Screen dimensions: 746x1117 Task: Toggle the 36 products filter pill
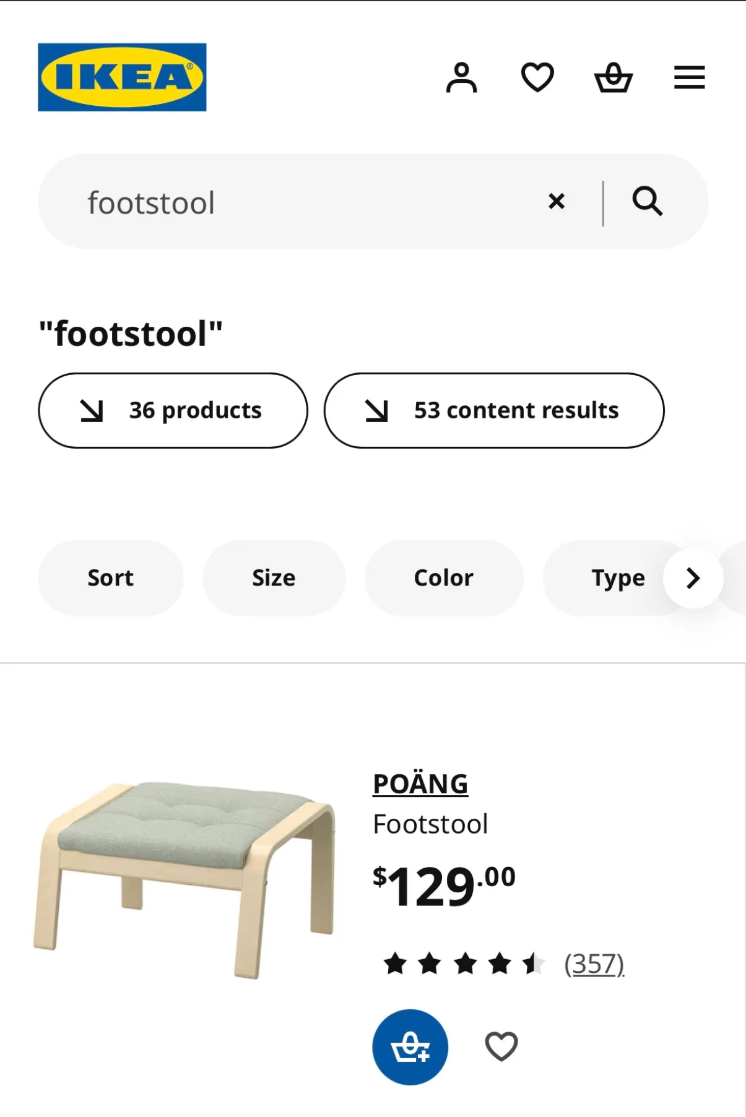coord(173,410)
